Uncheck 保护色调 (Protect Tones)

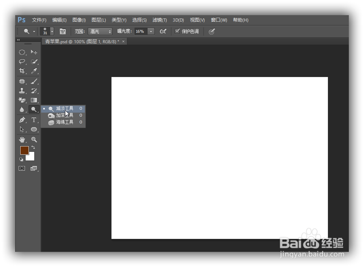click(x=177, y=31)
